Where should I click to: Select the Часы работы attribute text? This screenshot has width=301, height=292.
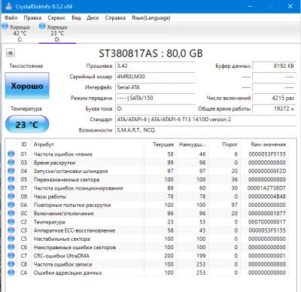coord(50,196)
